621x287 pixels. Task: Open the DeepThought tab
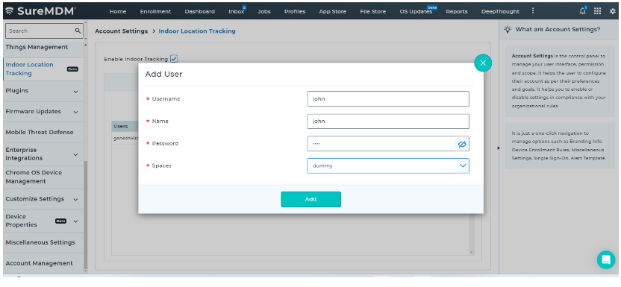coord(500,11)
